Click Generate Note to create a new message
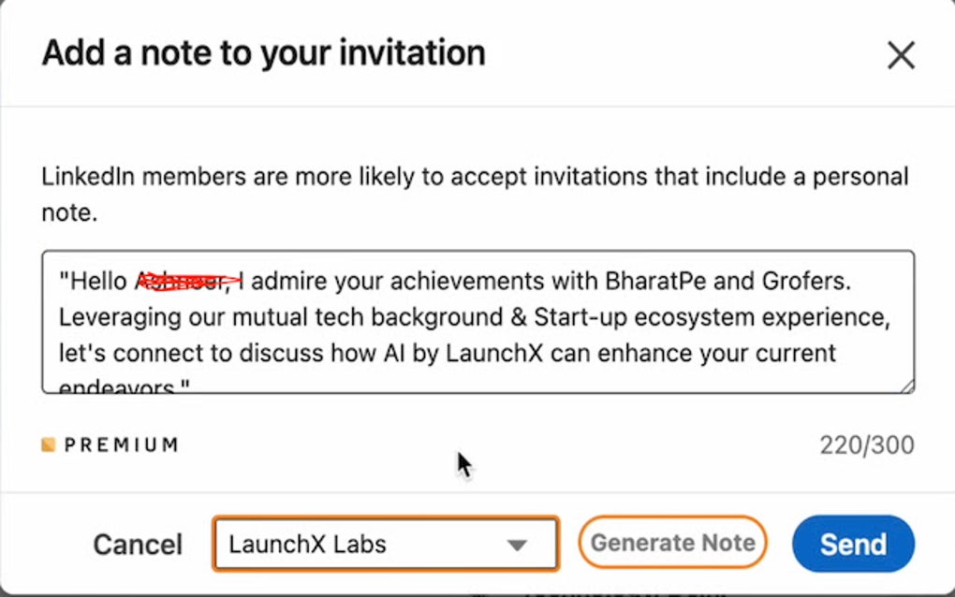 [x=672, y=542]
